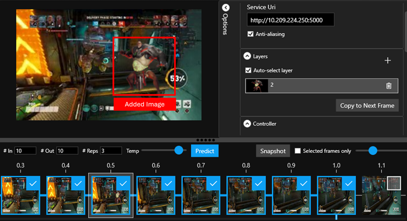Delete layer 2 with trash icon
The height and width of the screenshot is (221, 407).
389,86
